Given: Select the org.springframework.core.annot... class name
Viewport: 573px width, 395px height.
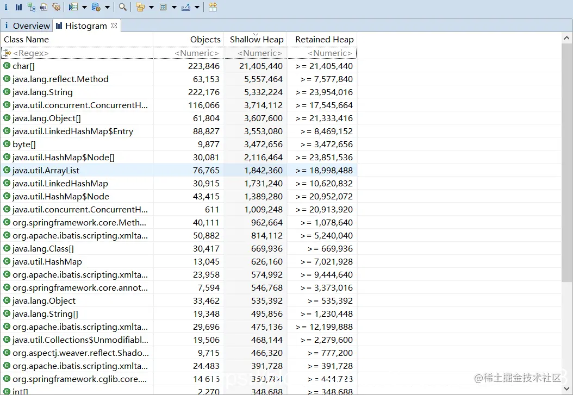Looking at the screenshot, I should [80, 287].
